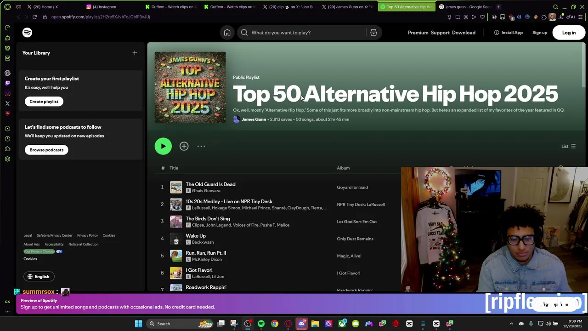Select the track Wake Up
Viewport: 588px width, 331px height.
pyautogui.click(x=196, y=236)
